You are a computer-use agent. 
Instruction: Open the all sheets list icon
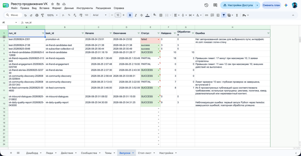pos(18,153)
